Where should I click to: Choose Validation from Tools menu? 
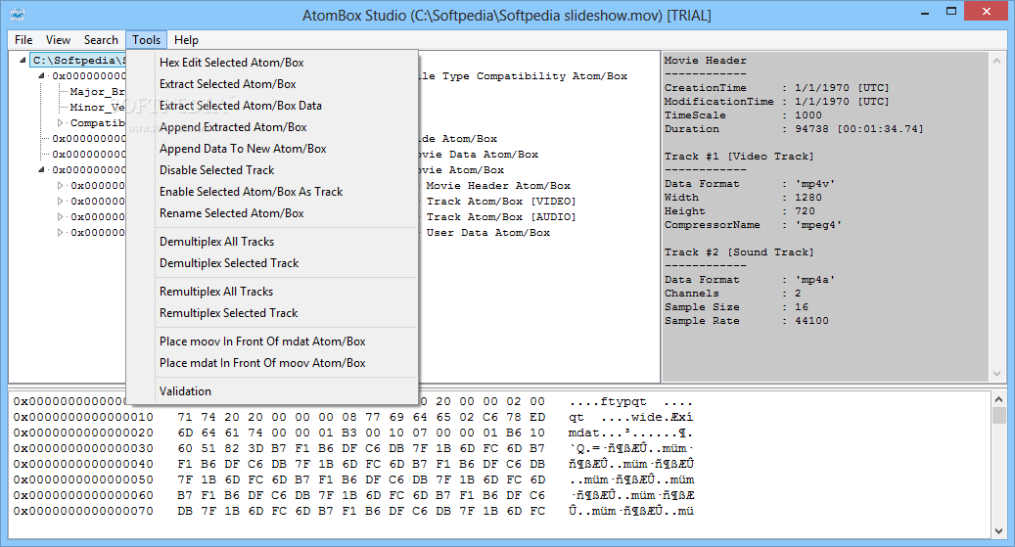(x=272, y=391)
